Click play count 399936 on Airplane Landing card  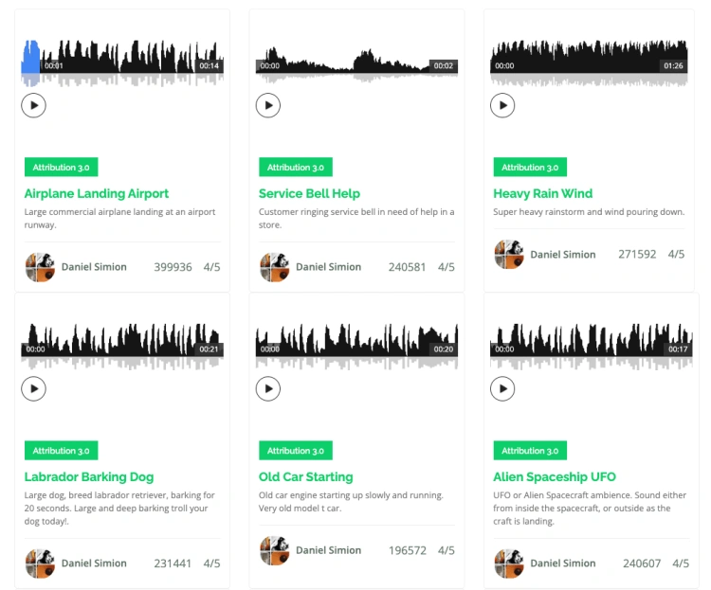click(173, 267)
